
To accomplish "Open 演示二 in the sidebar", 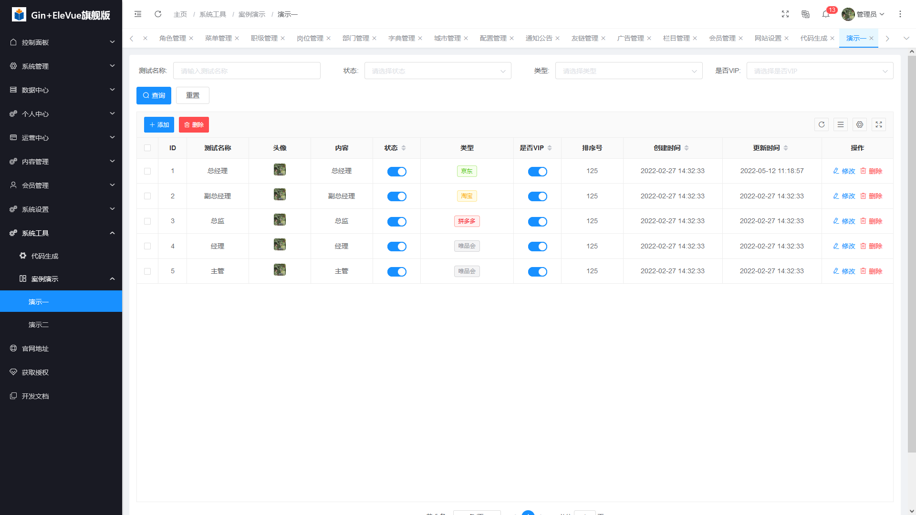I will click(39, 325).
